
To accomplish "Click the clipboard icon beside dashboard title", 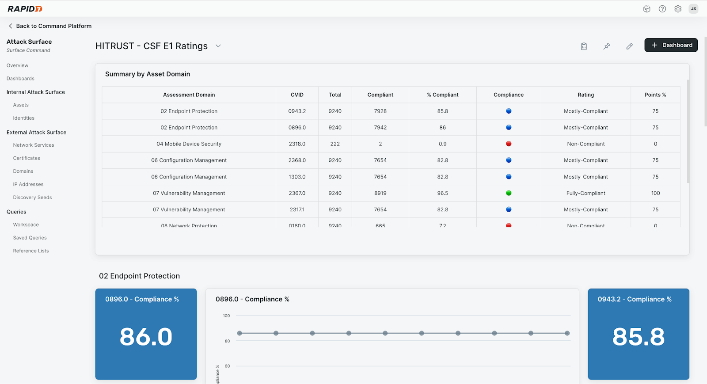I will click(x=584, y=46).
